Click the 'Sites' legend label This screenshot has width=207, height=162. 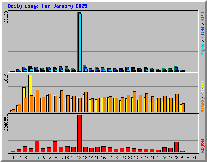[x=202, y=106]
